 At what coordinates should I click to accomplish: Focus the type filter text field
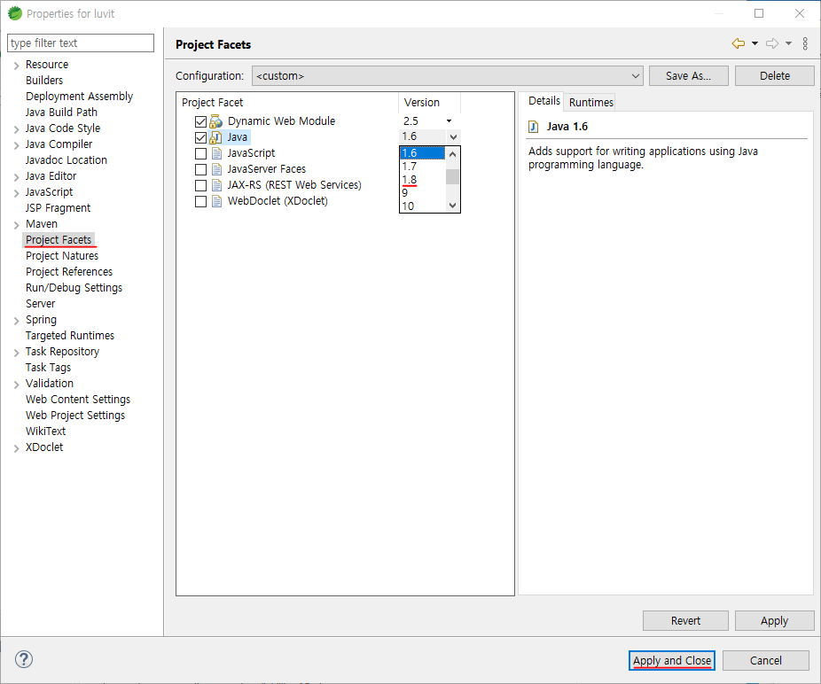[x=81, y=43]
